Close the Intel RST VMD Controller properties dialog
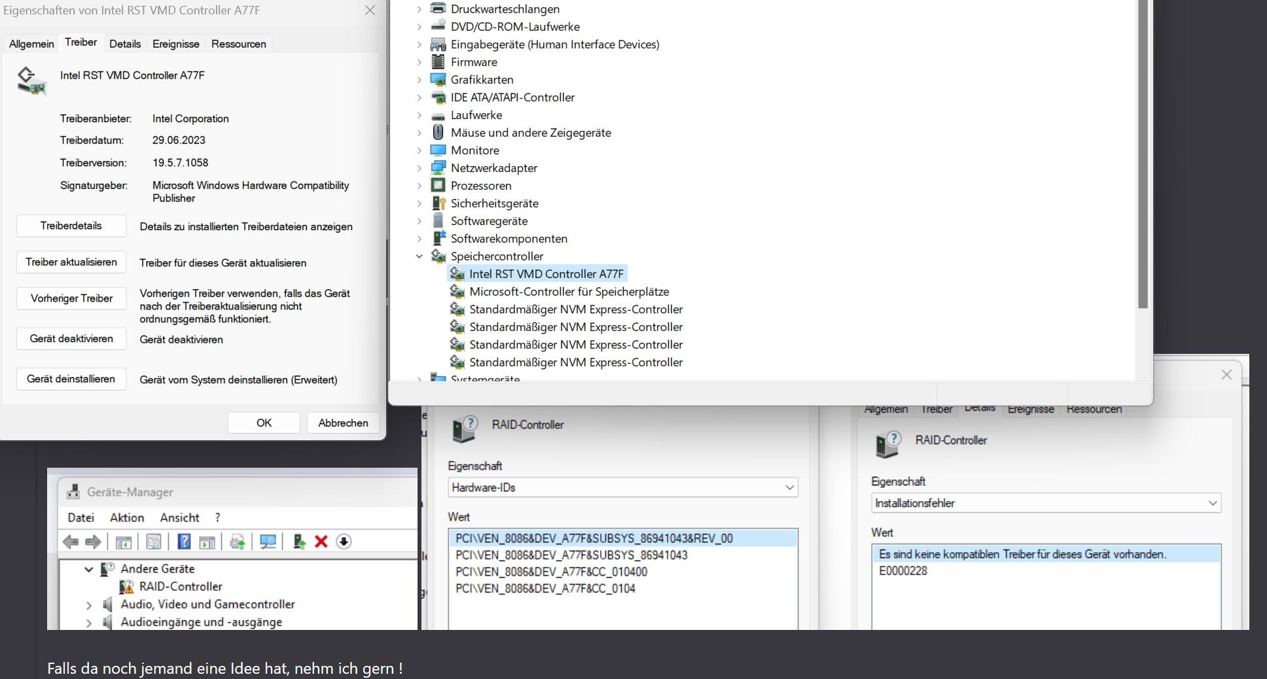This screenshot has width=1267, height=679. tap(370, 10)
